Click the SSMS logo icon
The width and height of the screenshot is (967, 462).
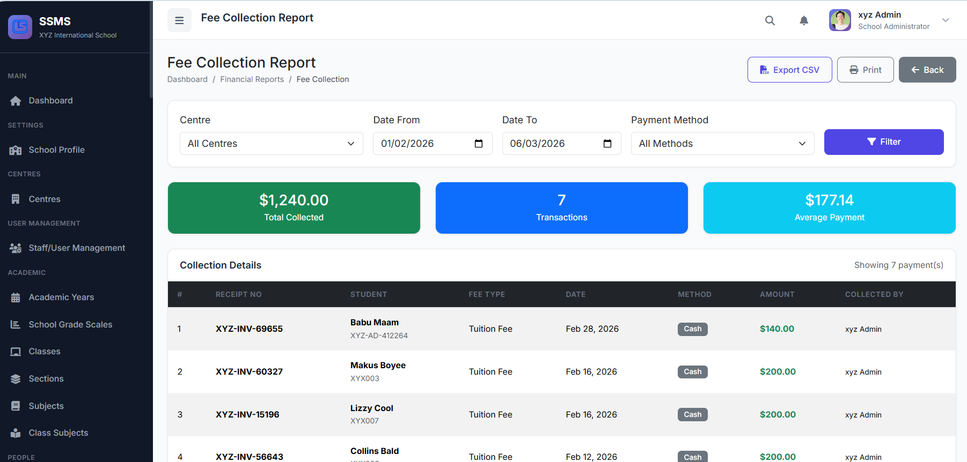coord(20,26)
